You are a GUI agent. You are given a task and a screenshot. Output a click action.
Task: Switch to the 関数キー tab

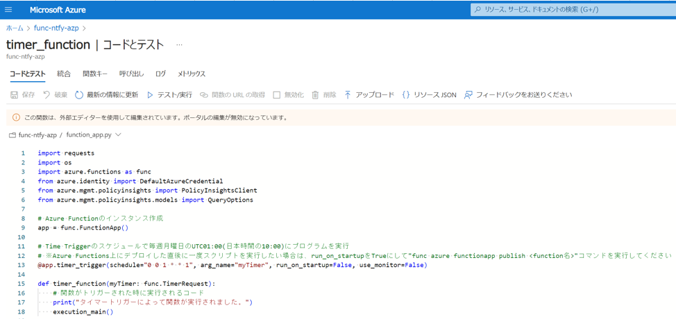pos(95,74)
